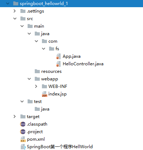Screen dimensions: 143x150
Task: Collapse the test folder chevron
Action: coord(22,102)
